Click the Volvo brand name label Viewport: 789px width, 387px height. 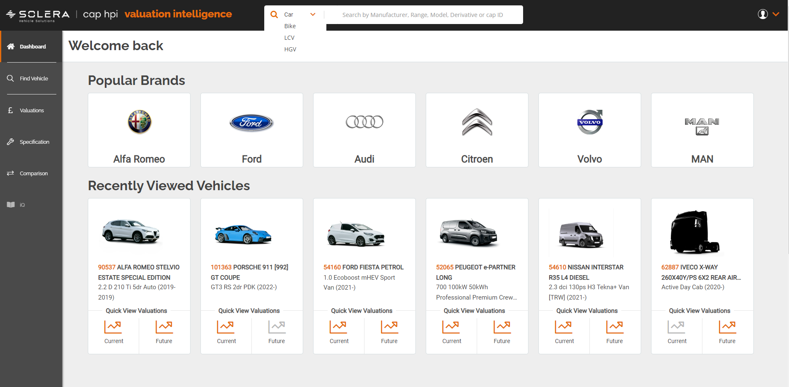pos(590,159)
